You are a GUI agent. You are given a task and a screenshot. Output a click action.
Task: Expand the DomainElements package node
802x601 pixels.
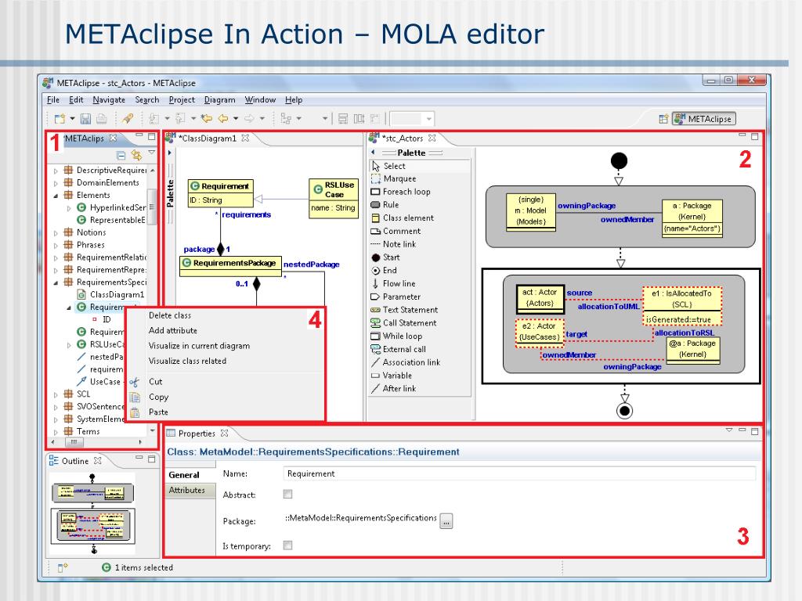56,183
